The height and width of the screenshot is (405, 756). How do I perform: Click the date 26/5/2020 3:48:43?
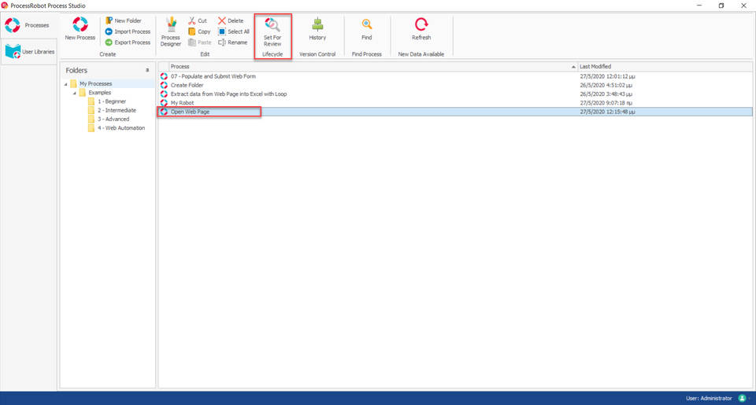606,94
